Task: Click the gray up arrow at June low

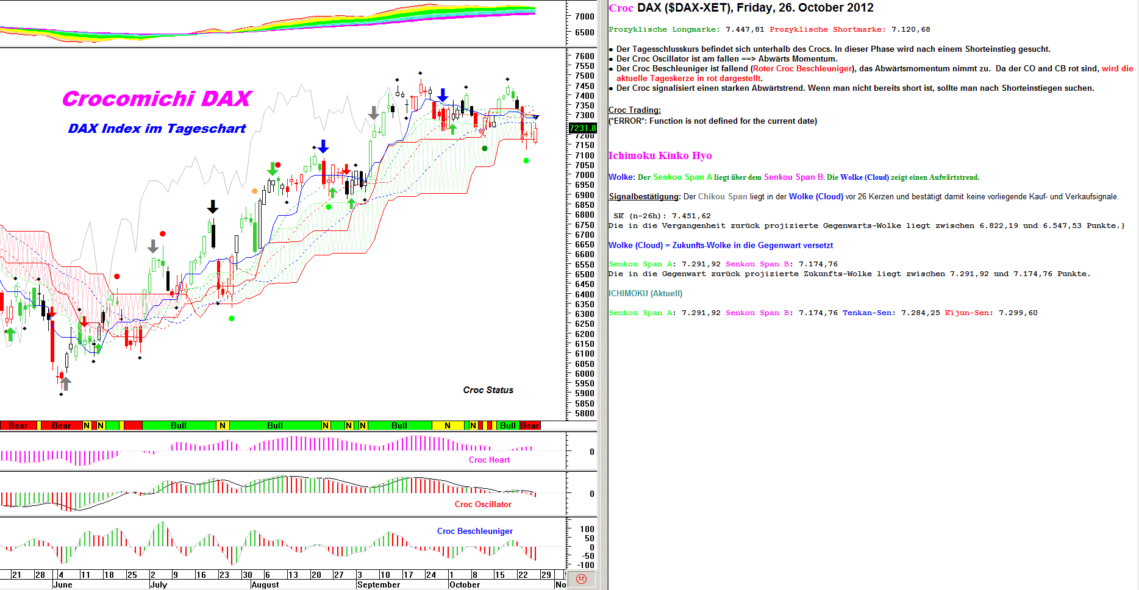Action: point(65,383)
